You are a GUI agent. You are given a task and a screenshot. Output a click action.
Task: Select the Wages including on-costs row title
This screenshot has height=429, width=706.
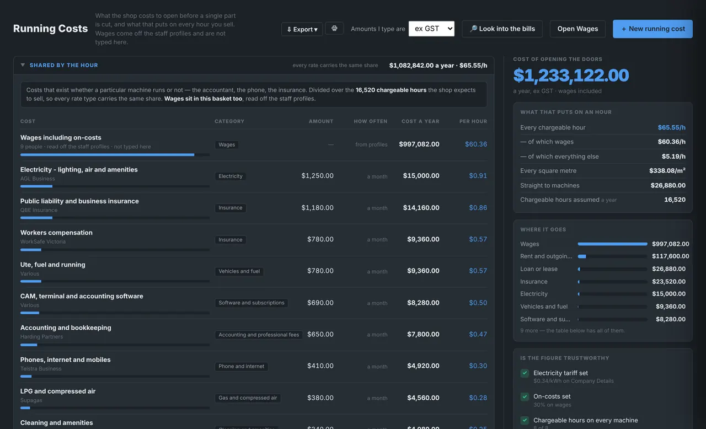coord(61,137)
